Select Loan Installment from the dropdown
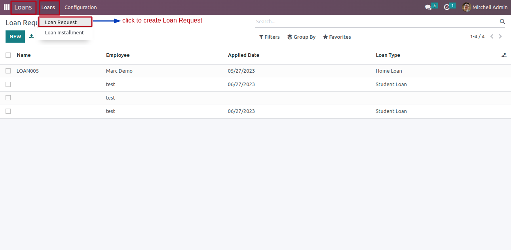The height and width of the screenshot is (250, 511). [x=65, y=32]
